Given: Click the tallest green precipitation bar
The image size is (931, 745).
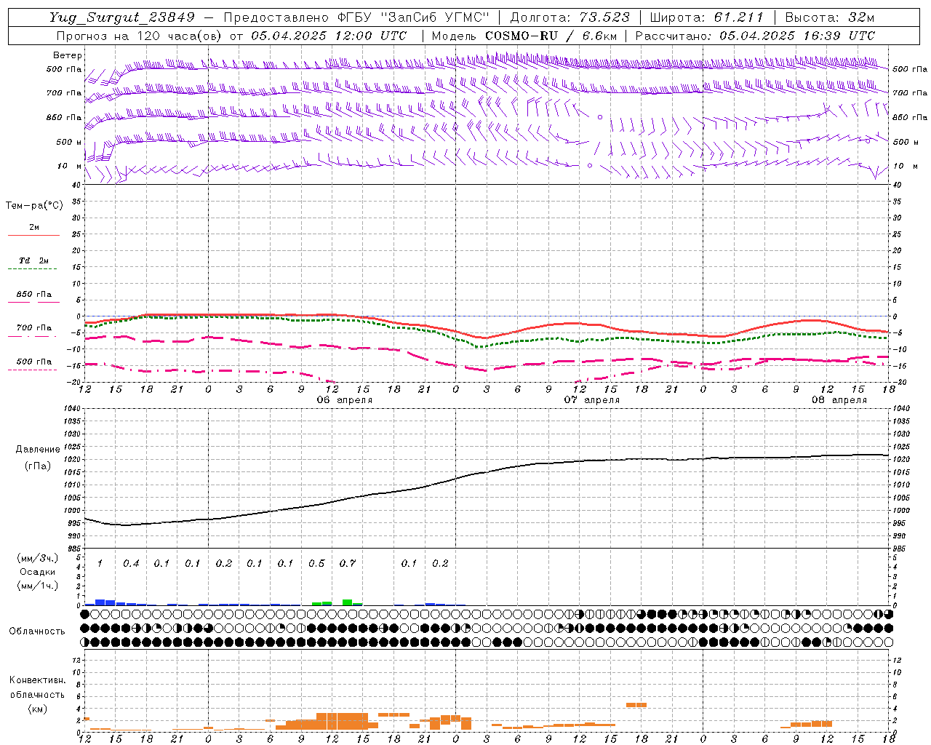Looking at the screenshot, I should [348, 602].
